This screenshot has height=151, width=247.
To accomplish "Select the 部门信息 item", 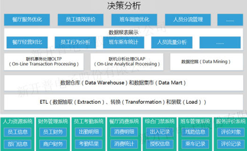I will (17, 144).
